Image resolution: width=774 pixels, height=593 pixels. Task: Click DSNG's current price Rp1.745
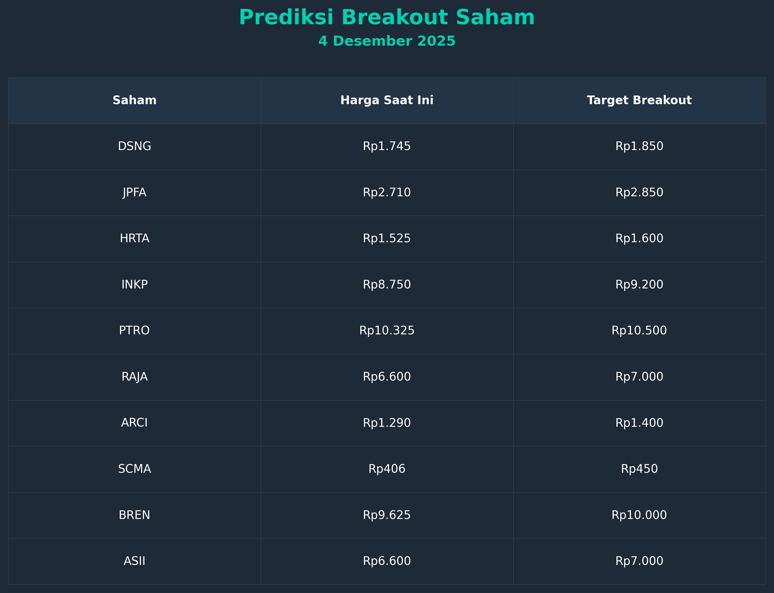tap(387, 146)
